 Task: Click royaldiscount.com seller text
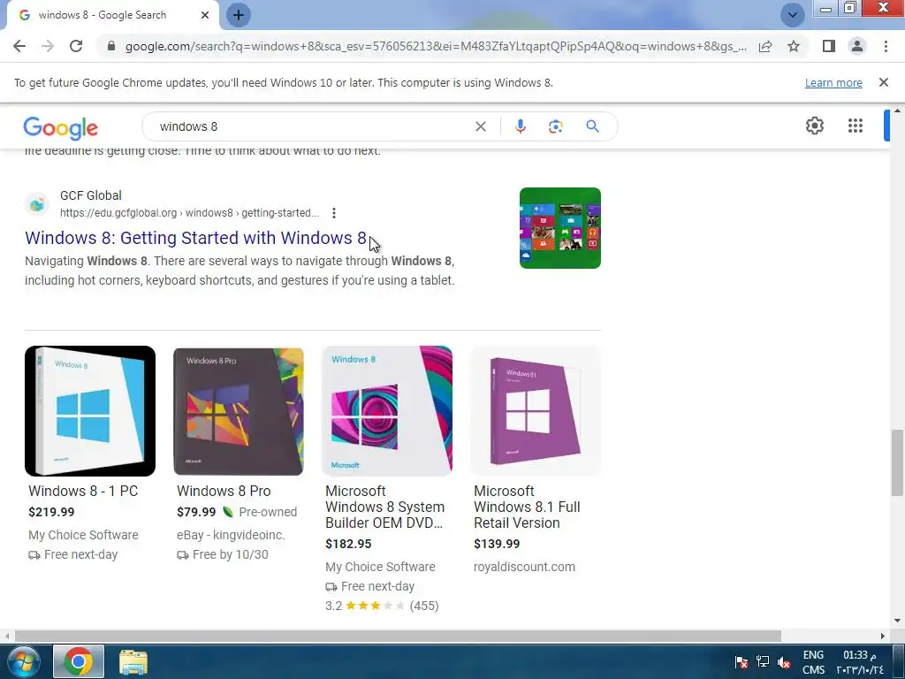tap(524, 567)
